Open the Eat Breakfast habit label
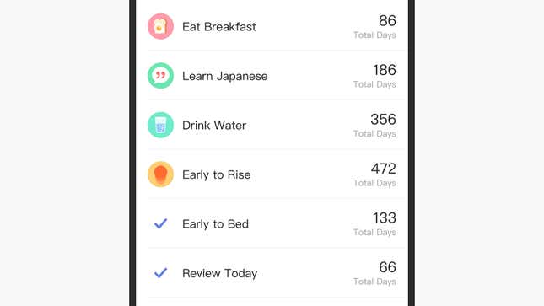Image resolution: width=544 pixels, height=306 pixels. tap(219, 27)
